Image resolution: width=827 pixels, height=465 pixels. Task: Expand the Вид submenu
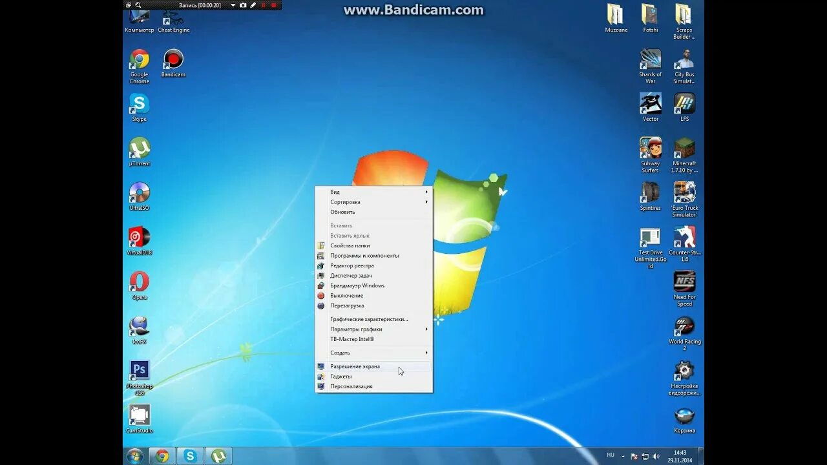[x=373, y=192]
